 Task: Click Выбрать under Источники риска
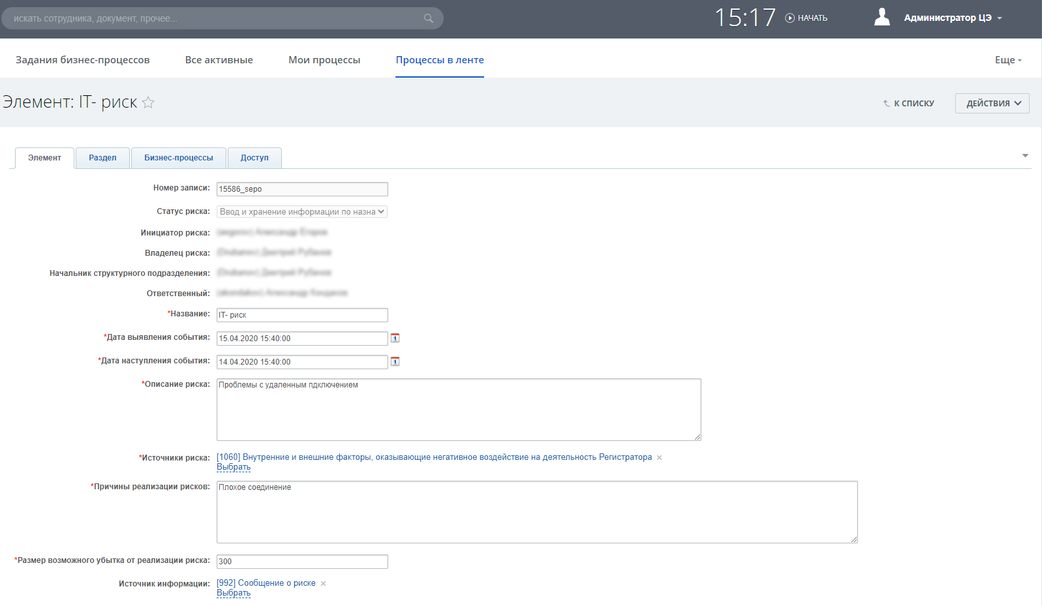tap(234, 467)
